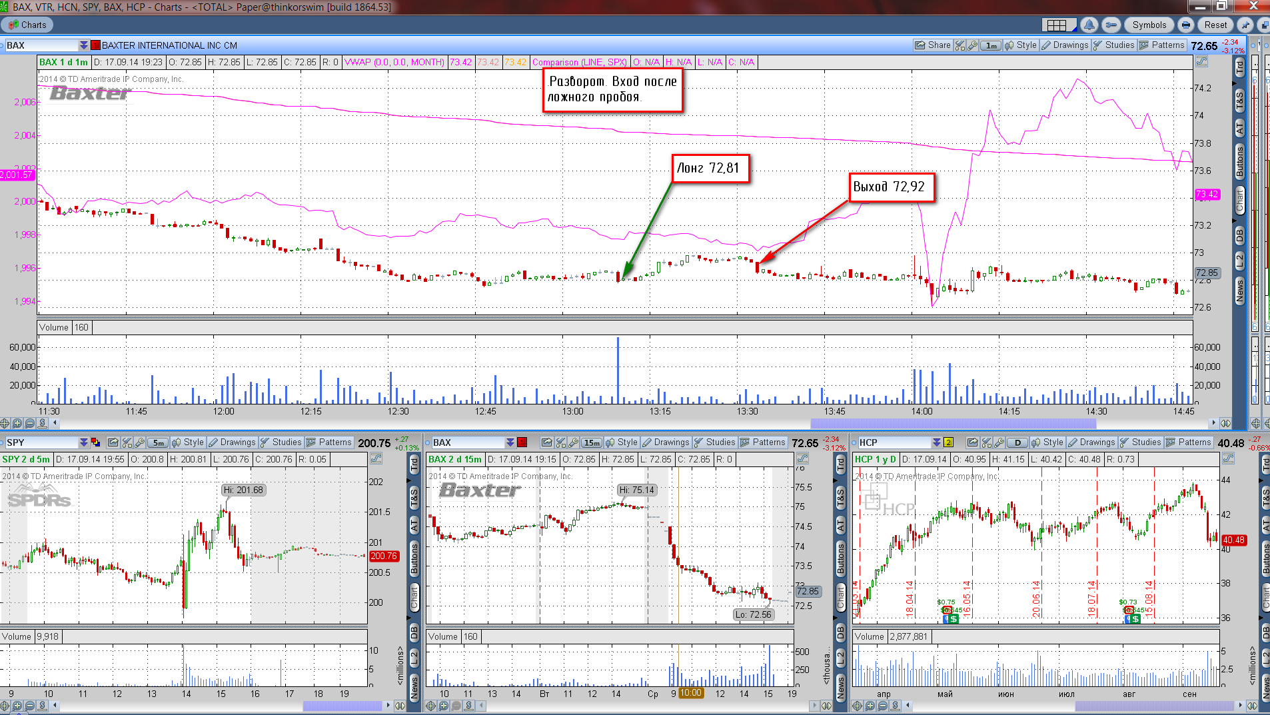Click the main chart horizontal scrollbar thumb
1270x715 pixels.
click(x=953, y=423)
